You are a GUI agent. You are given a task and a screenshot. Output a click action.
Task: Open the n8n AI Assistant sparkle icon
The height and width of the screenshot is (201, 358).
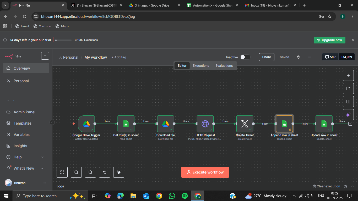(348, 114)
